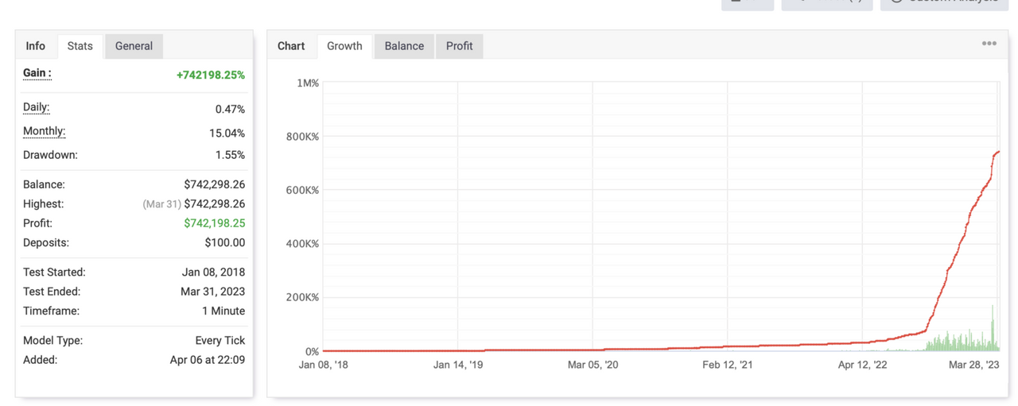Click the green $742,198.25 profit value
The height and width of the screenshot is (406, 1018).
214,223
